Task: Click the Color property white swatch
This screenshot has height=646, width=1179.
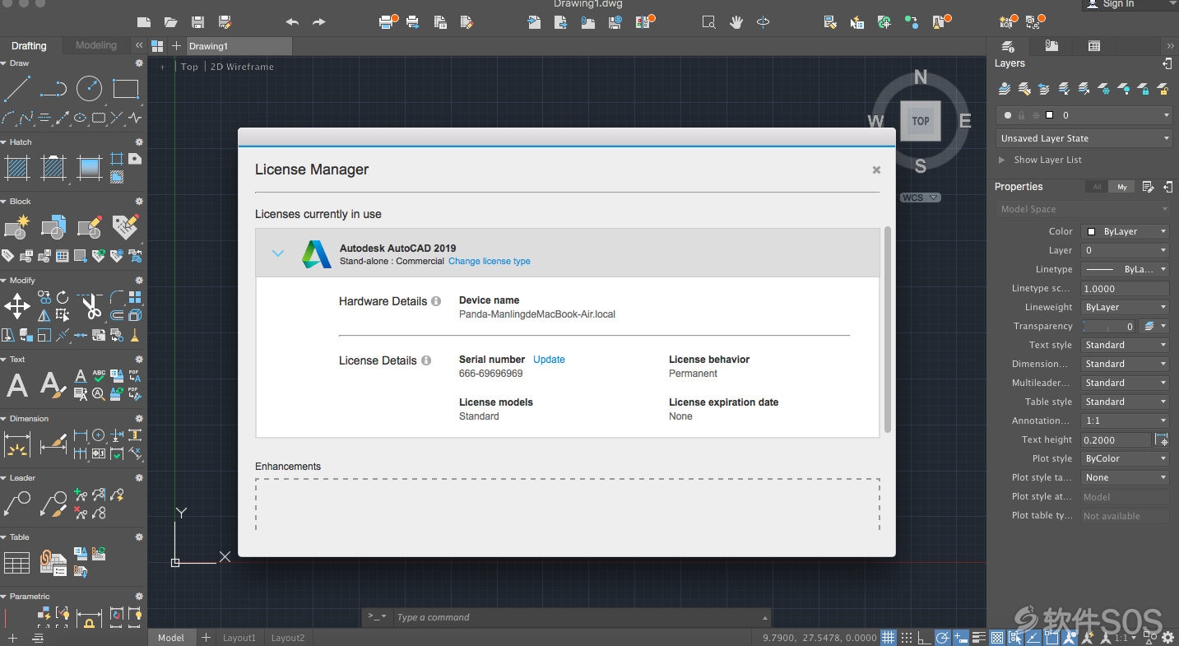Action: pos(1092,232)
